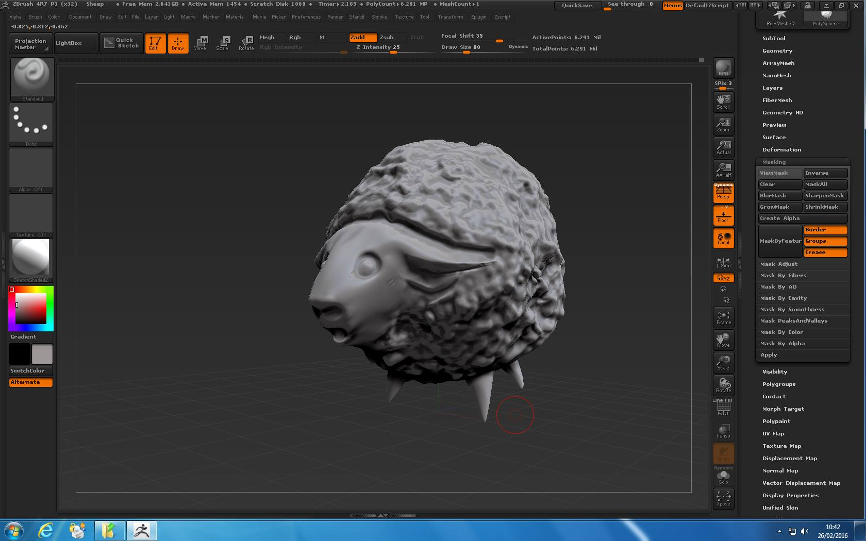Pick a color in the color picker square

pyautogui.click(x=31, y=308)
